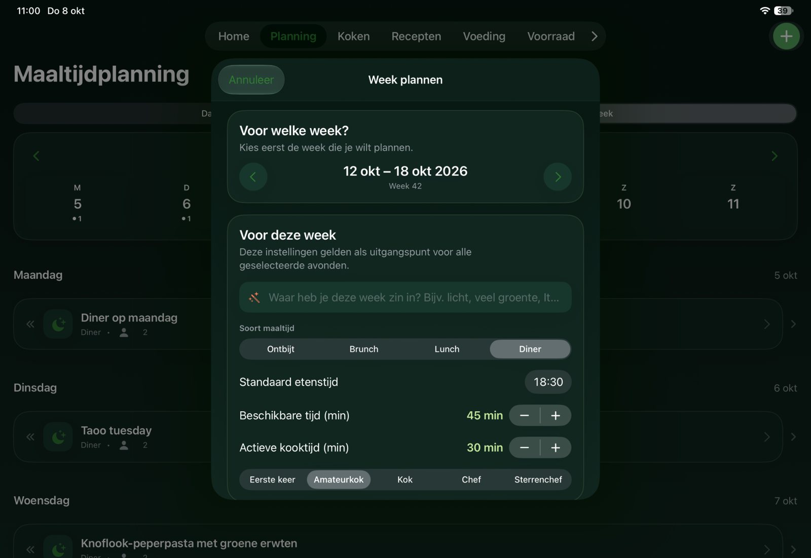Increase Beschikbare tijd with plus
The height and width of the screenshot is (558, 811).
click(556, 415)
